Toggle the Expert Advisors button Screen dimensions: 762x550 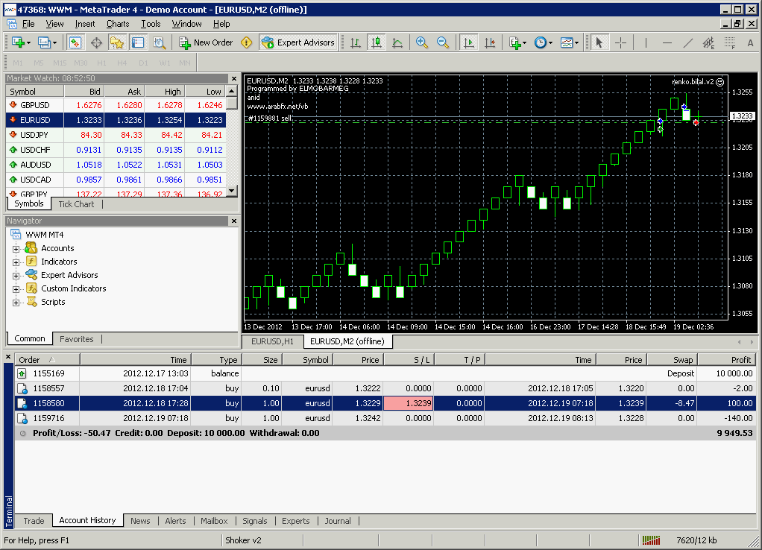(x=298, y=42)
